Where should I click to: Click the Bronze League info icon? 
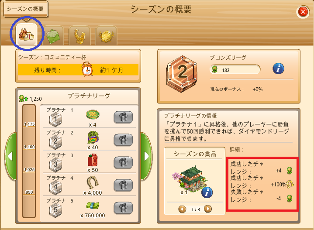pyautogui.click(x=278, y=69)
